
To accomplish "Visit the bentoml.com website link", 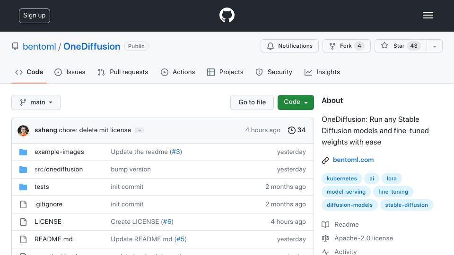I will [x=353, y=160].
